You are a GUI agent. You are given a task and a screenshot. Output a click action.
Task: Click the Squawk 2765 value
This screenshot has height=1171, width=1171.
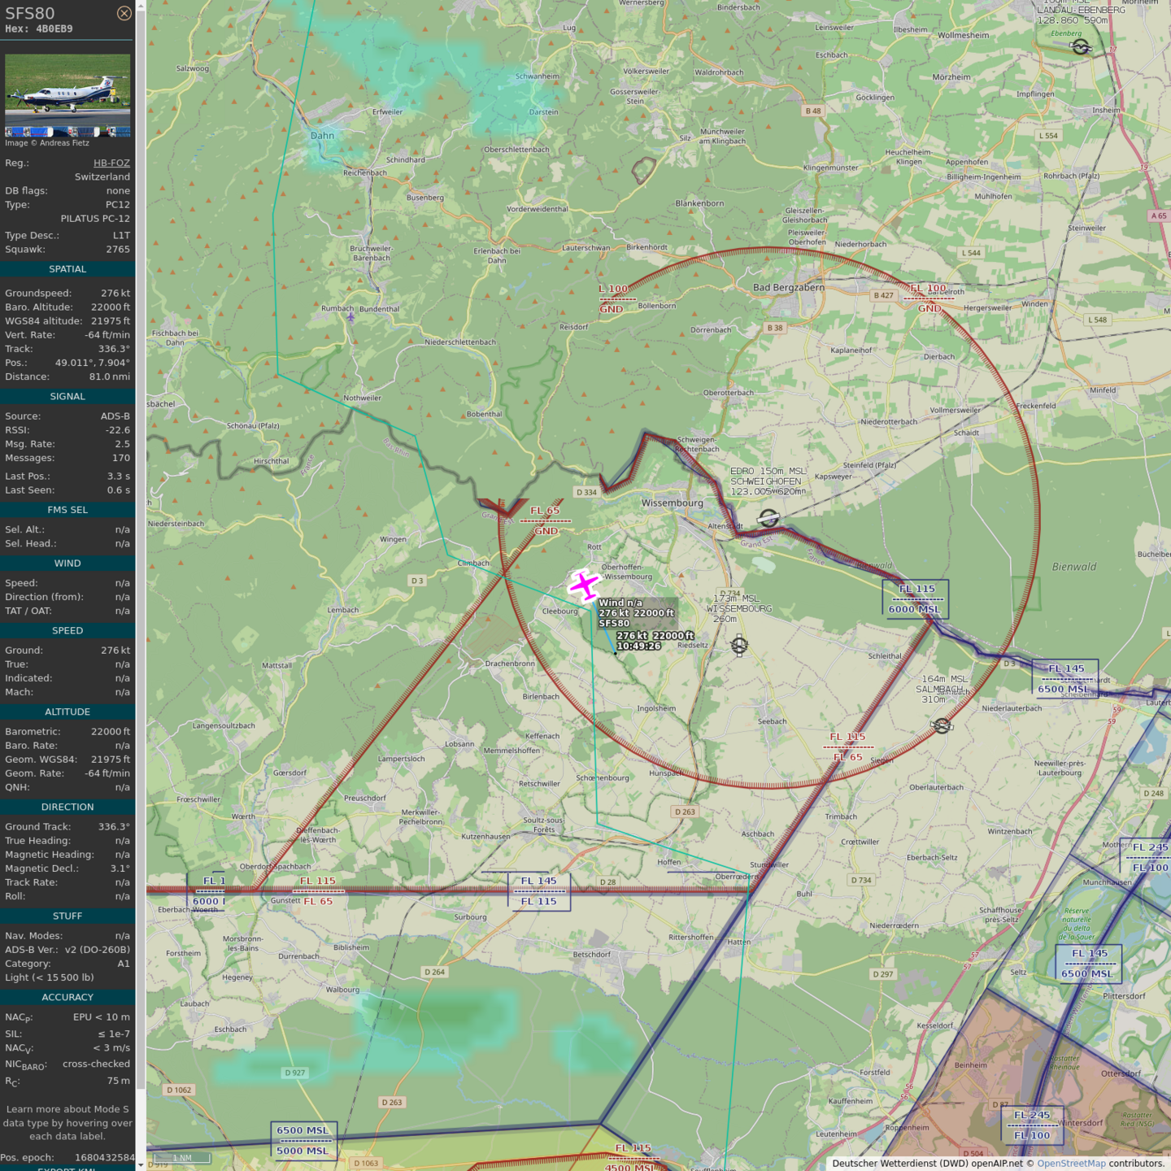(118, 250)
